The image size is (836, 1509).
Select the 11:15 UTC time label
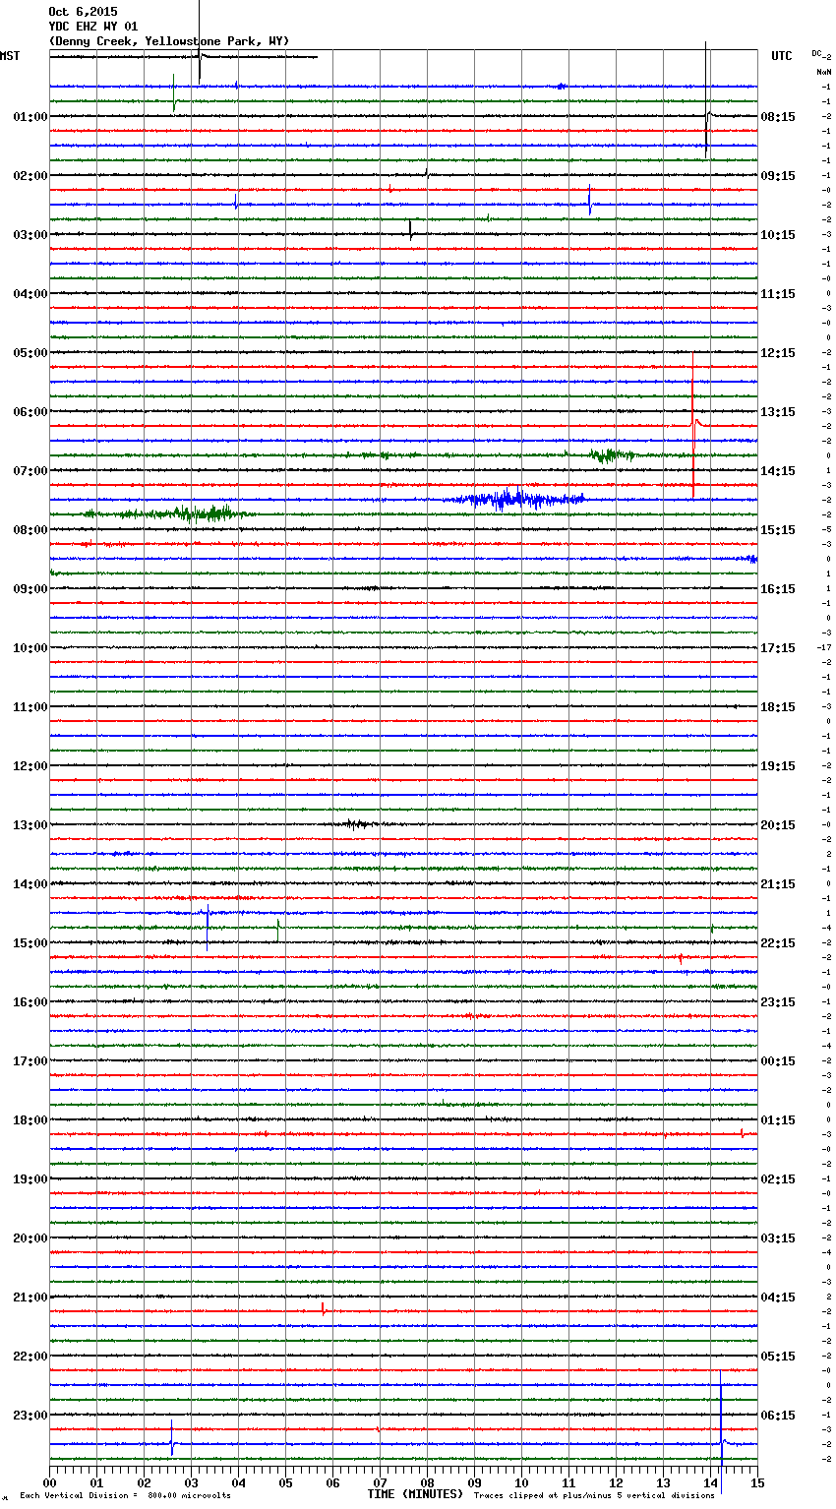pos(778,294)
